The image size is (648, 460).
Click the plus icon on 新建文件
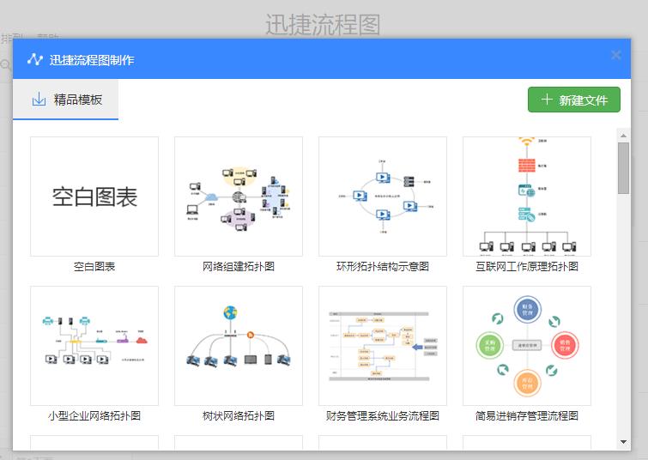pyautogui.click(x=547, y=100)
